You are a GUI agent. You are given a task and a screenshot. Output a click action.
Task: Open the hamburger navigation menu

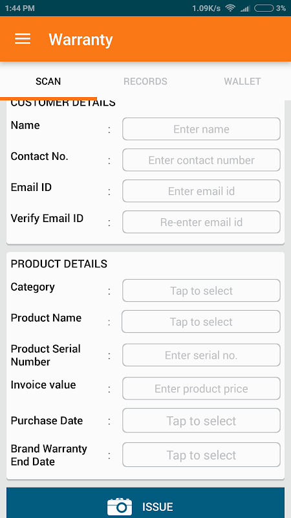point(23,39)
